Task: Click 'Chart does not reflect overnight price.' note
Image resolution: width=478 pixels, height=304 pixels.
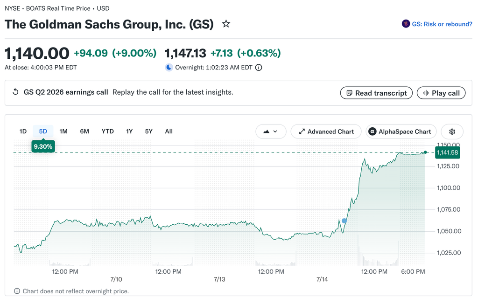Action: click(x=76, y=291)
